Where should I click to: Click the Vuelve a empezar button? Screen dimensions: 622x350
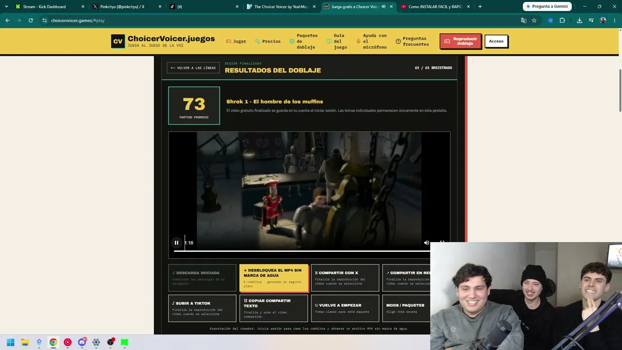click(345, 308)
